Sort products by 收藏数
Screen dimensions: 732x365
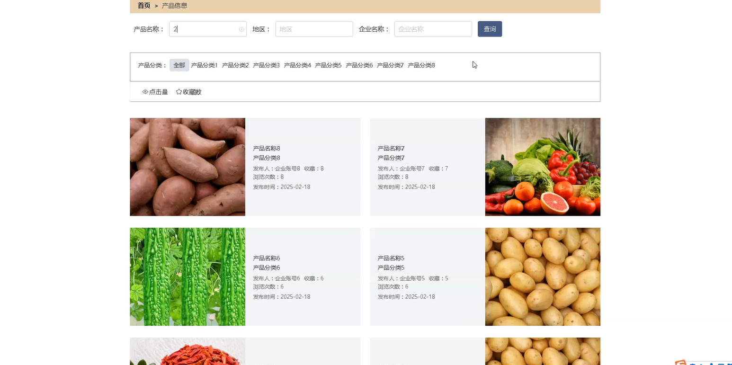tap(191, 91)
